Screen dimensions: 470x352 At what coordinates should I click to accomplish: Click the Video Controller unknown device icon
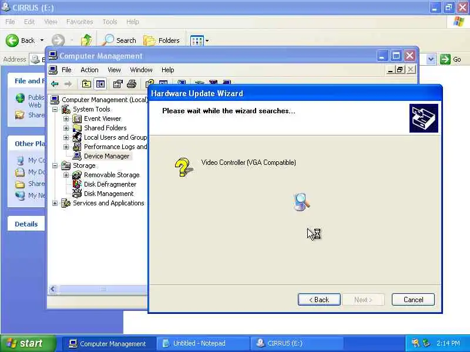183,168
